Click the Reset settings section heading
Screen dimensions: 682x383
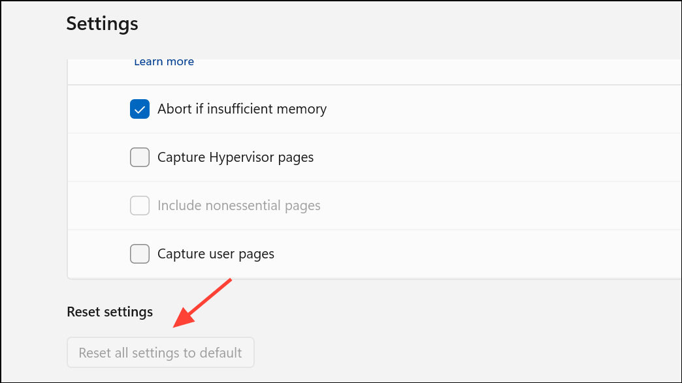click(110, 312)
